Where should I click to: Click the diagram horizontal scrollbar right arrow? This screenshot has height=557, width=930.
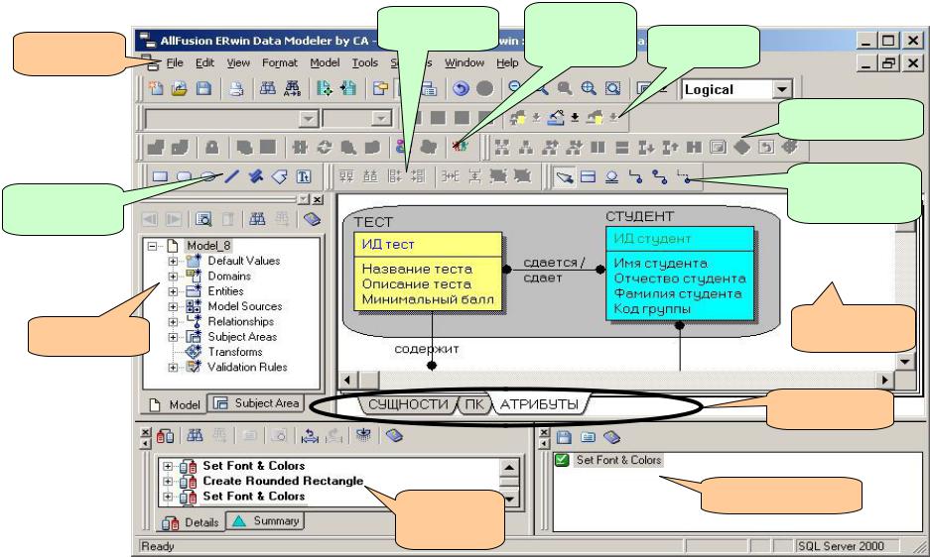(885, 380)
